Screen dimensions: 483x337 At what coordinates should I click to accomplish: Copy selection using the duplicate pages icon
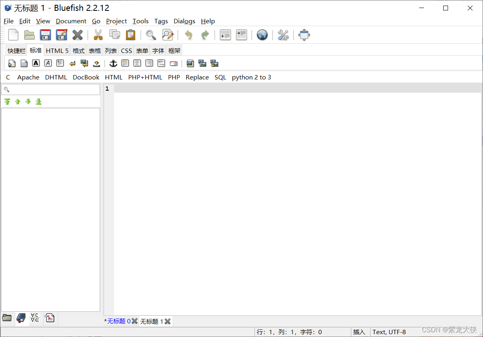(x=115, y=35)
